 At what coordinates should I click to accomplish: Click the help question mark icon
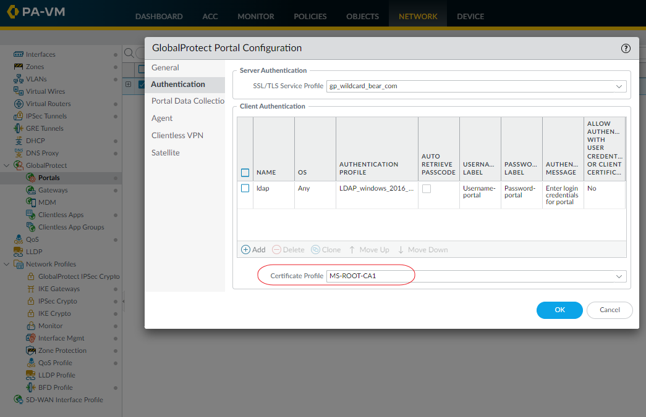(x=626, y=48)
